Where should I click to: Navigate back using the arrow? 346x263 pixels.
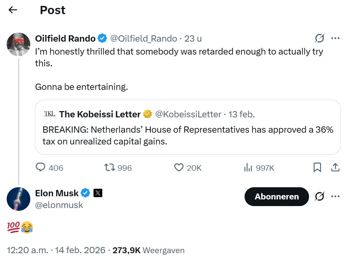click(13, 10)
